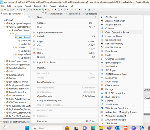Click Export from Server...
Image resolution: width=150 pixels, height=130 pixels.
point(65,63)
